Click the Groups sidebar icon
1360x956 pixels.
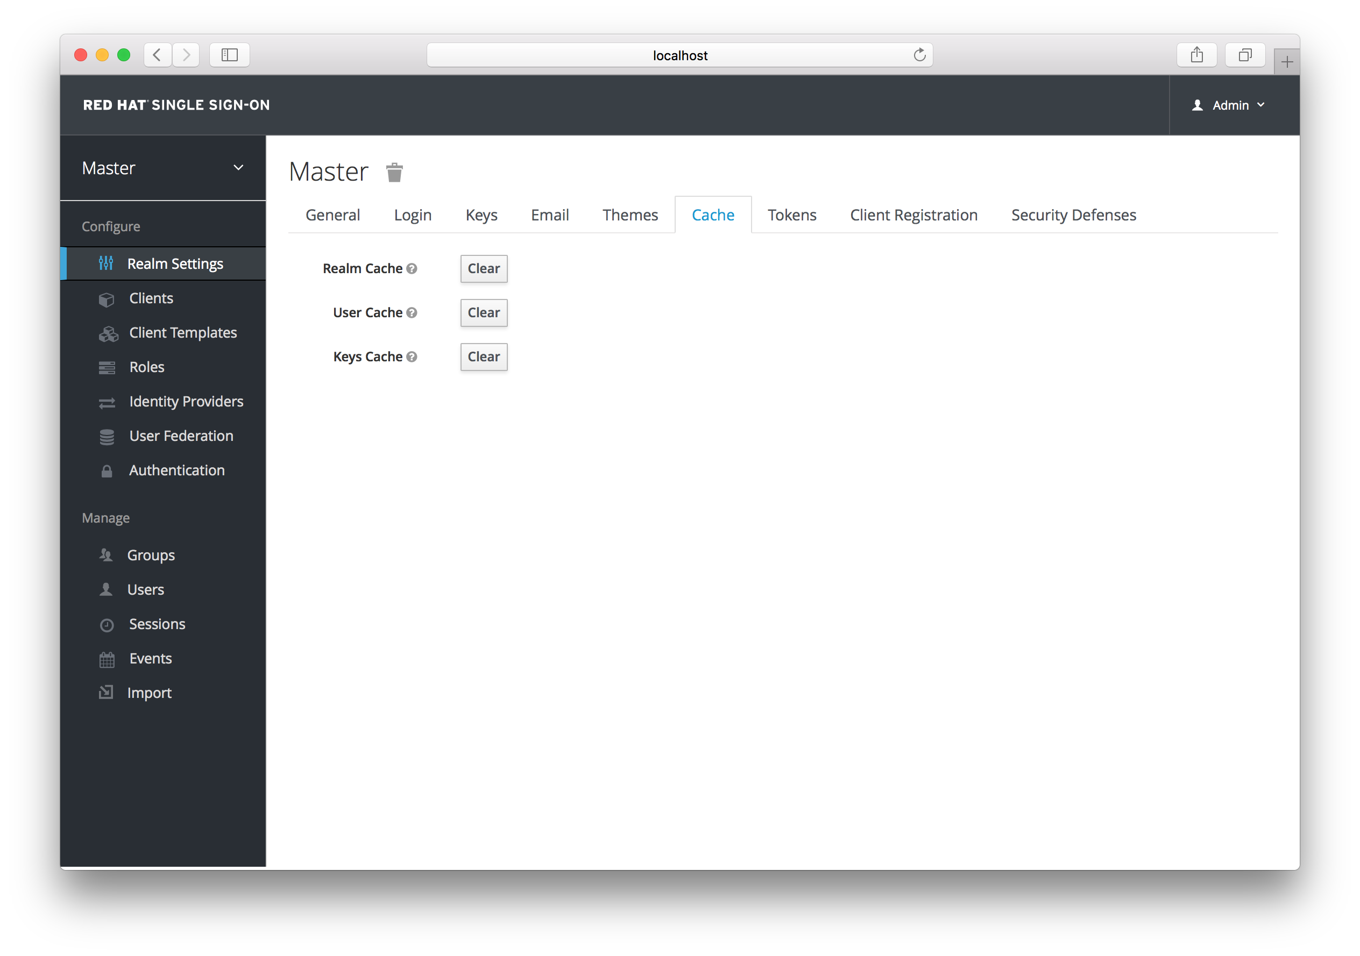[x=107, y=554]
